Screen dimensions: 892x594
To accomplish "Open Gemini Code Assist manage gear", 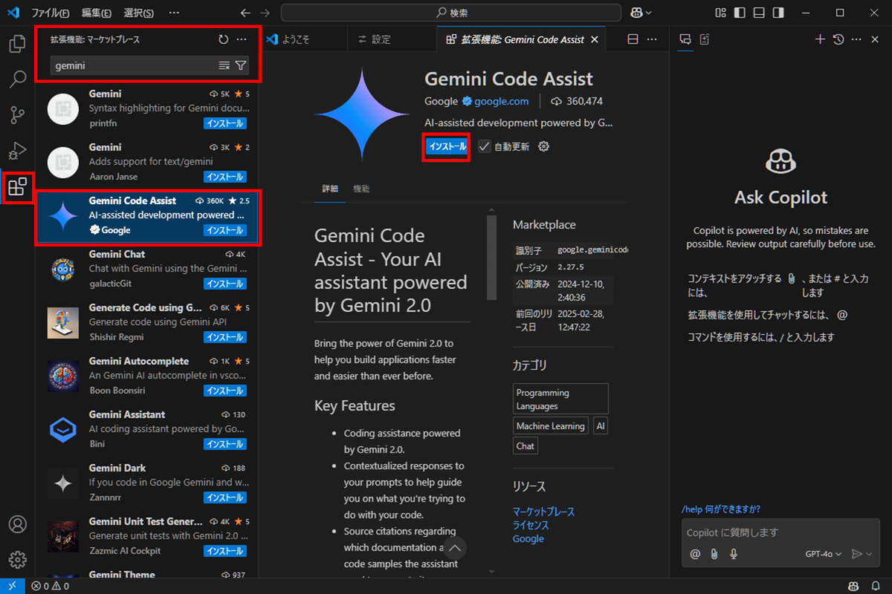I will pos(543,146).
